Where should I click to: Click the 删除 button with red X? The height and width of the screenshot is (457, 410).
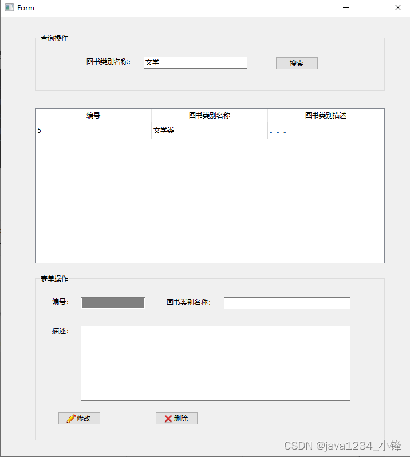[176, 418]
